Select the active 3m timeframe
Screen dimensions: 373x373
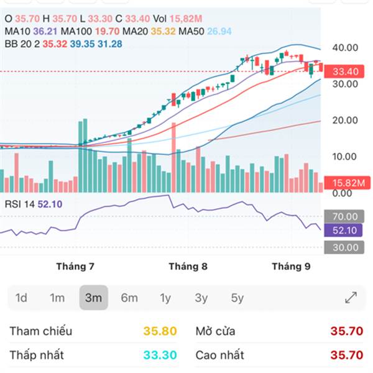click(x=93, y=298)
